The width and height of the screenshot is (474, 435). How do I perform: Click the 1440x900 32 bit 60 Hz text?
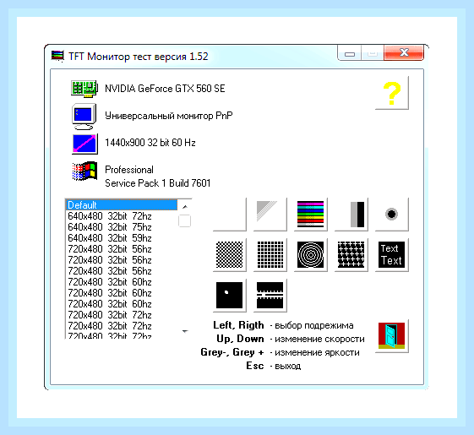150,143
